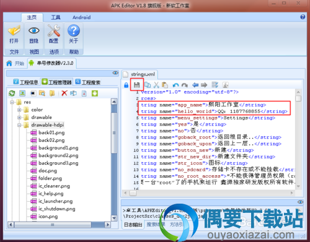Click the folder search icon in project toolbar
The width and height of the screenshot is (310, 242).
click(42, 93)
